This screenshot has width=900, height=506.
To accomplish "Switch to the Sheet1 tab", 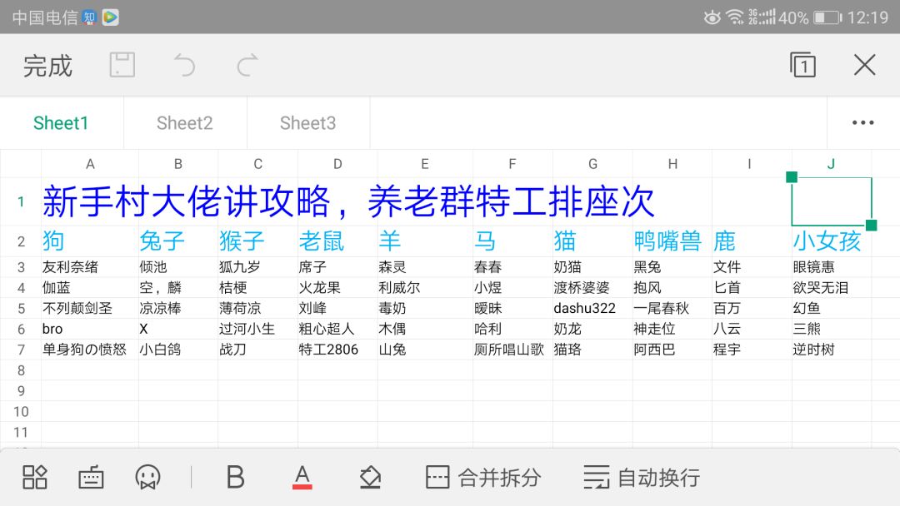I will coord(61,122).
